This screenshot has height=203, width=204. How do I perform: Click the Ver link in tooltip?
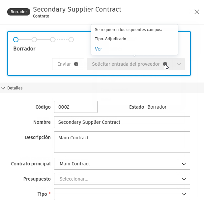pyautogui.click(x=98, y=49)
